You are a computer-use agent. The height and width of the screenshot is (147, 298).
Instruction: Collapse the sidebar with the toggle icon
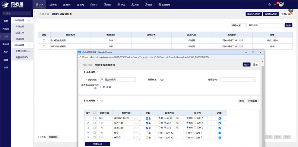(x=35, y=12)
